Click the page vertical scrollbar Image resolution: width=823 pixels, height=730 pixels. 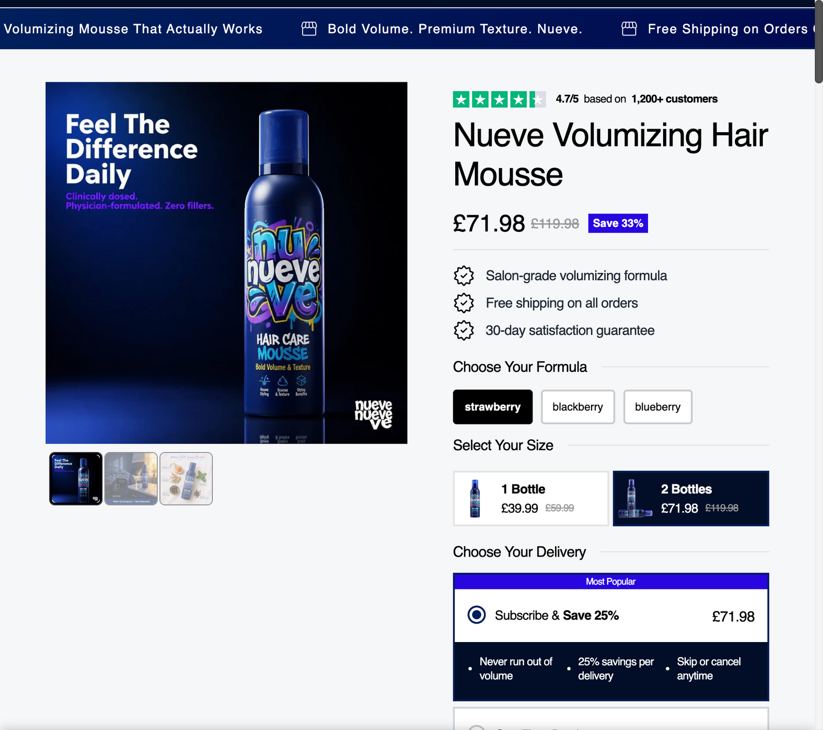819,42
